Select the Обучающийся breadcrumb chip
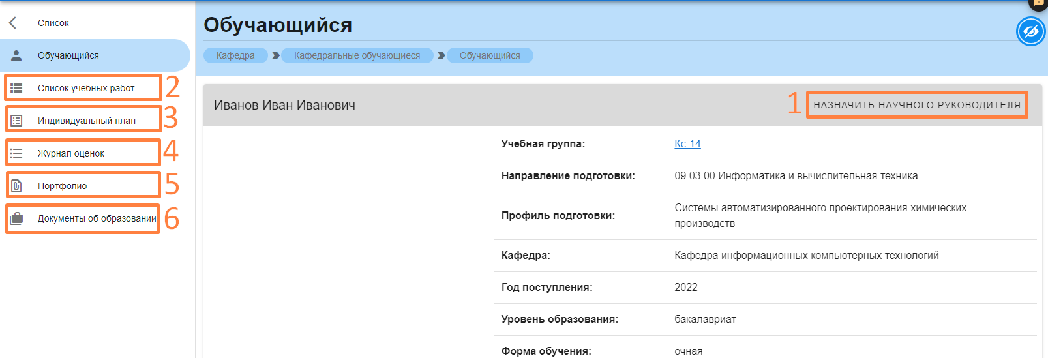Screen dimensions: 1048x358 coord(490,55)
